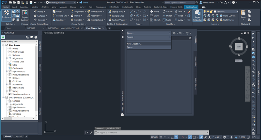This screenshot has height=140, width=261.
Task: Click Match Layer tool
Action: (227, 20)
